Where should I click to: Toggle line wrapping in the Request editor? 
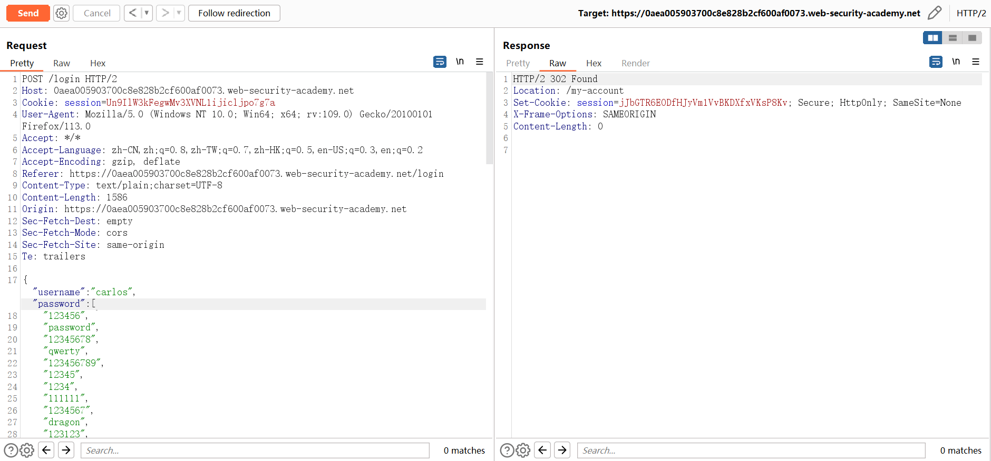click(440, 62)
